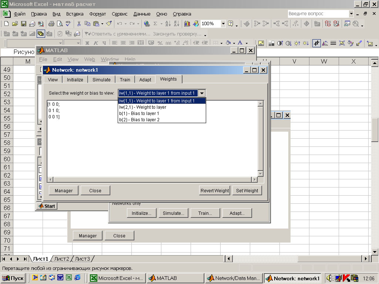Viewport: 379px width, 284px height.
Task: Click the Cut scissors icon
Action: pyautogui.click(x=79, y=24)
